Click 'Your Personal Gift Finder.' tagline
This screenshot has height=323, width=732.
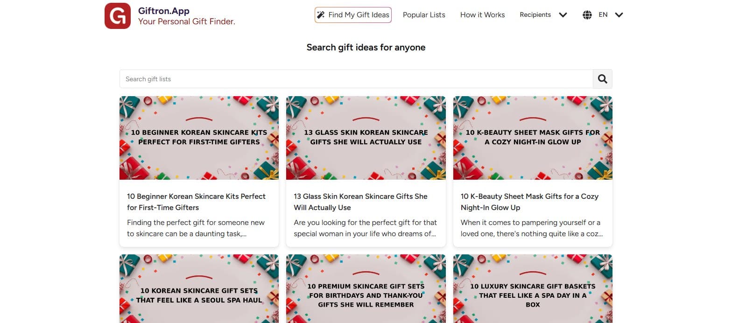tap(187, 21)
